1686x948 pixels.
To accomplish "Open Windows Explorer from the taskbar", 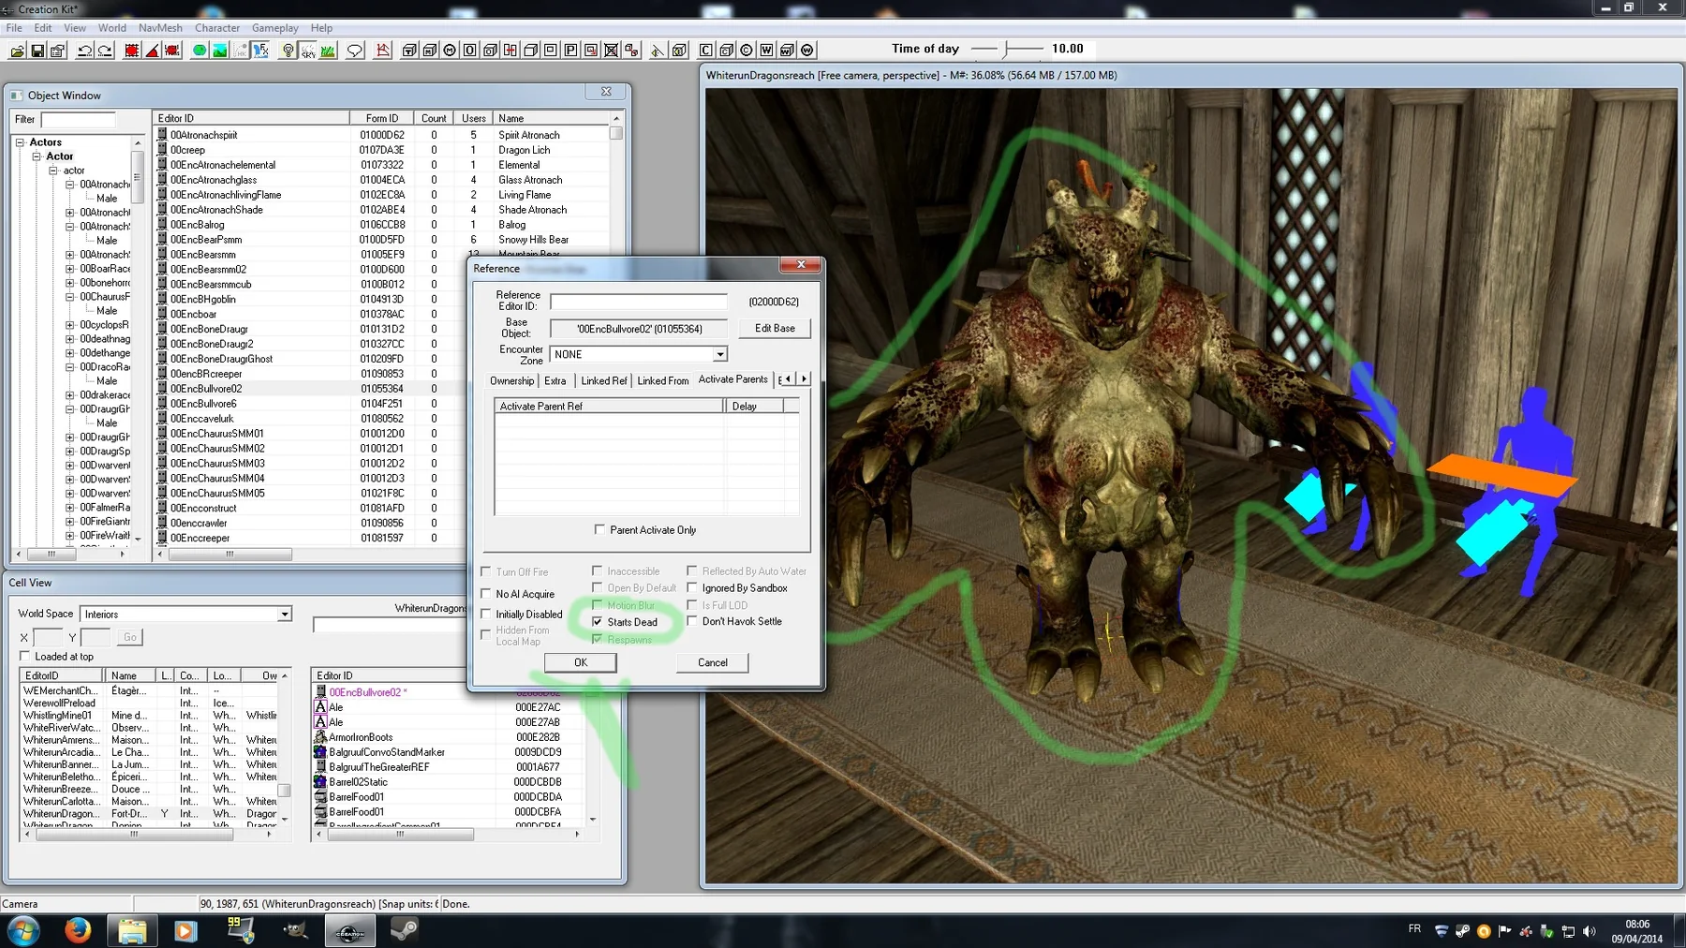I will coord(132,931).
